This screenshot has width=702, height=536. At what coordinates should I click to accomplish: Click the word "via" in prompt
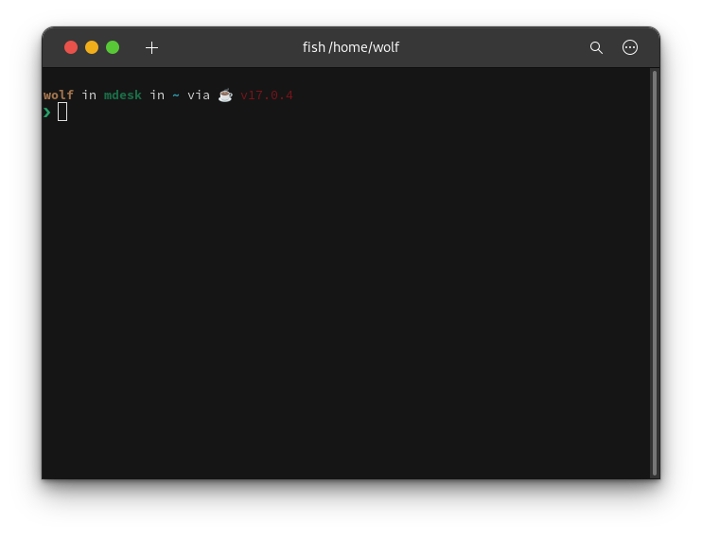tap(199, 95)
